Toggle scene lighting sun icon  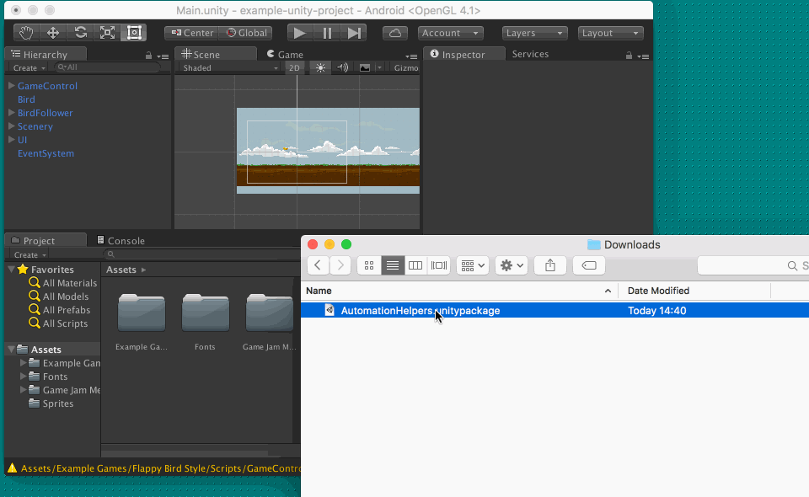(x=320, y=68)
